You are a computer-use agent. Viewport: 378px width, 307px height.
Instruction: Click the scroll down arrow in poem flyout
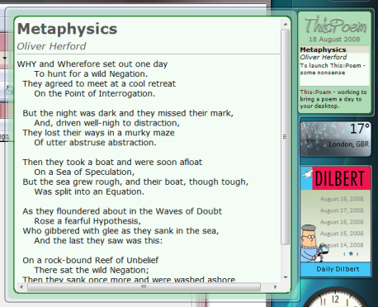286,277
